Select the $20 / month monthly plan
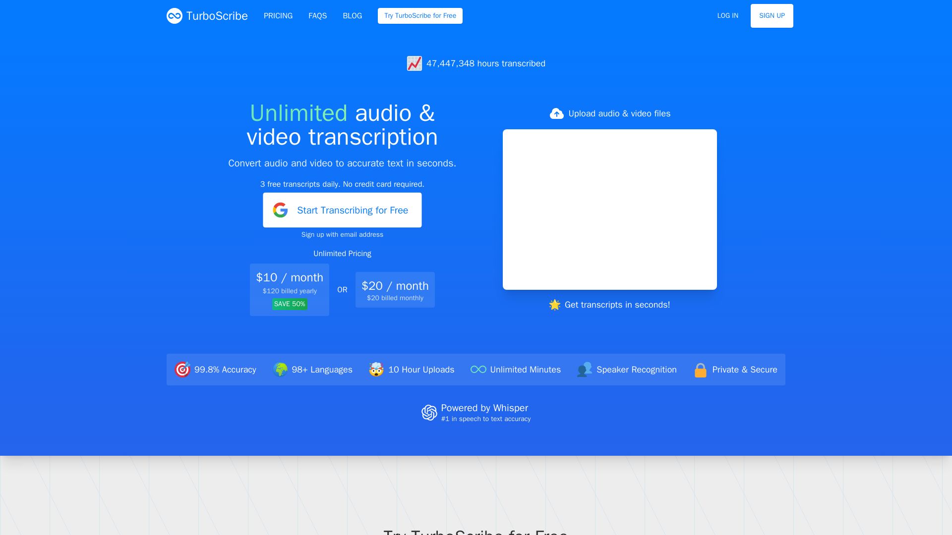Image resolution: width=952 pixels, height=535 pixels. pyautogui.click(x=395, y=290)
